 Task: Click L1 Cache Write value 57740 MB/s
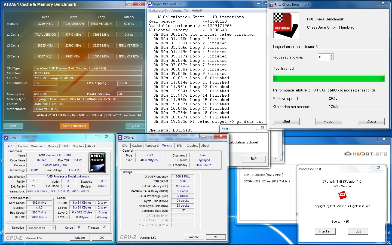coord(73,35)
